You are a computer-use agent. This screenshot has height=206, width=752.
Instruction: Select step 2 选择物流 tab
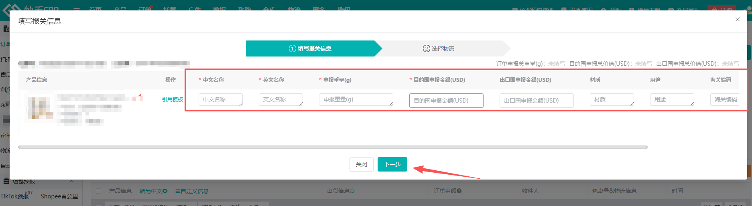[439, 48]
